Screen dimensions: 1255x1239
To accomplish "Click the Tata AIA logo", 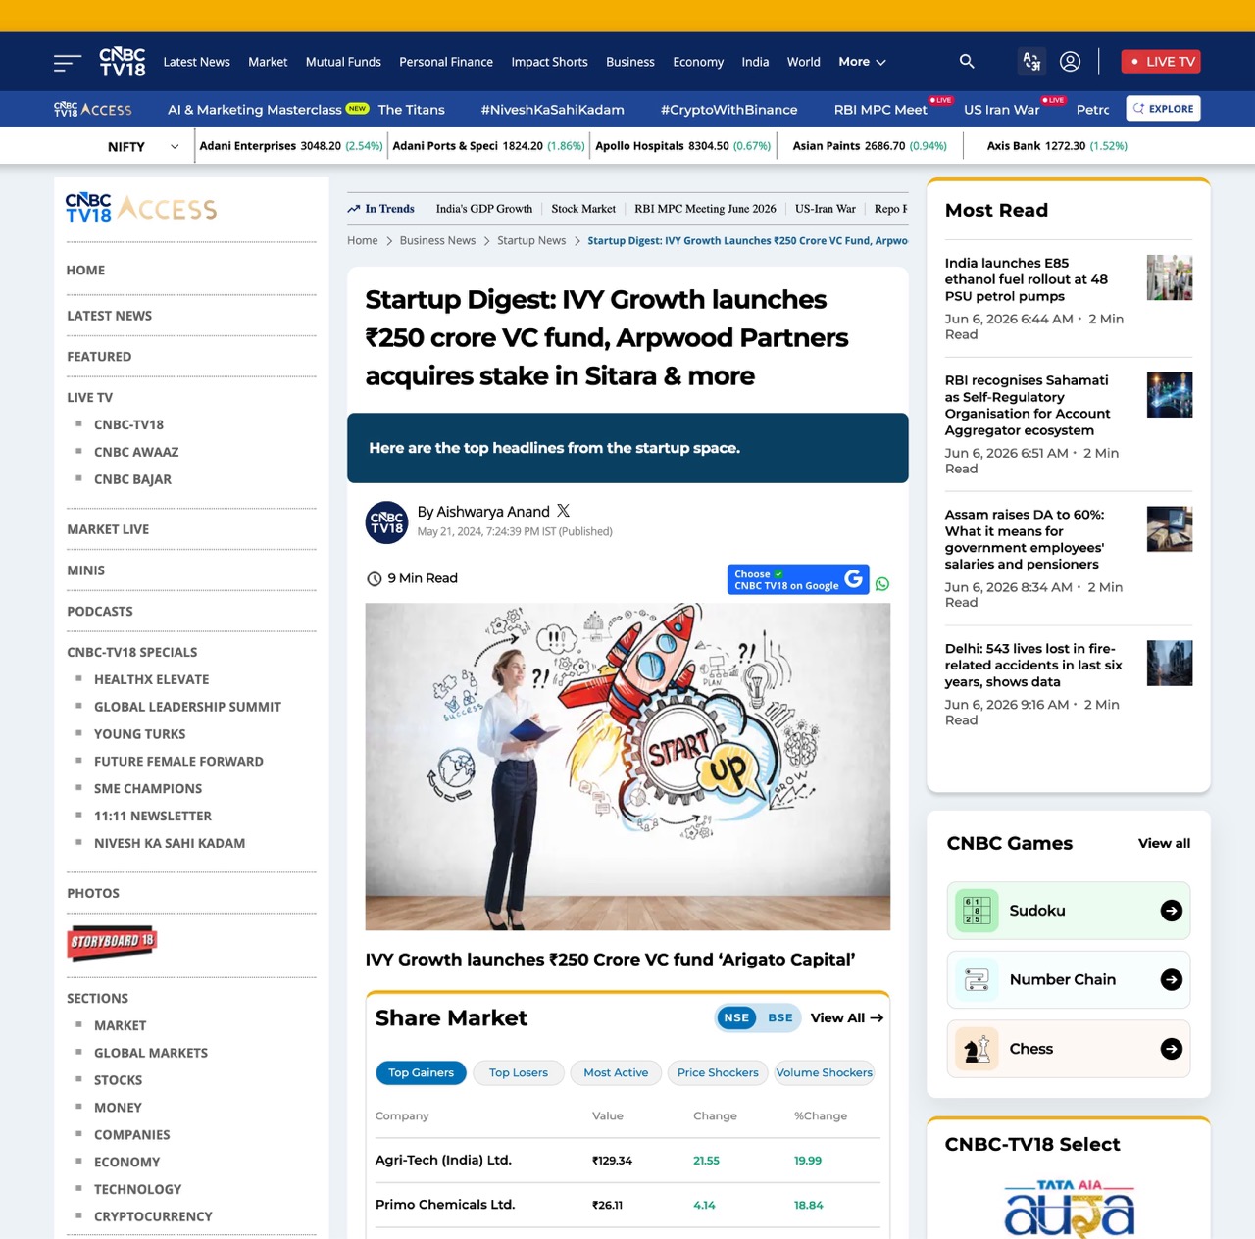I will [1069, 1208].
